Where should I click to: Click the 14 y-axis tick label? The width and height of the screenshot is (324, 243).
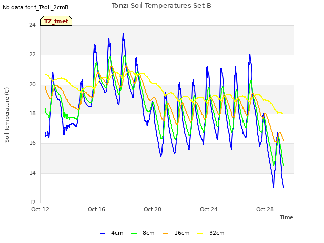[32, 173]
